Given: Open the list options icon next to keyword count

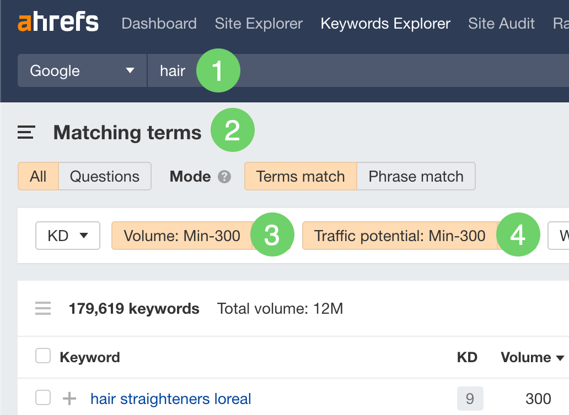Looking at the screenshot, I should coord(42,308).
